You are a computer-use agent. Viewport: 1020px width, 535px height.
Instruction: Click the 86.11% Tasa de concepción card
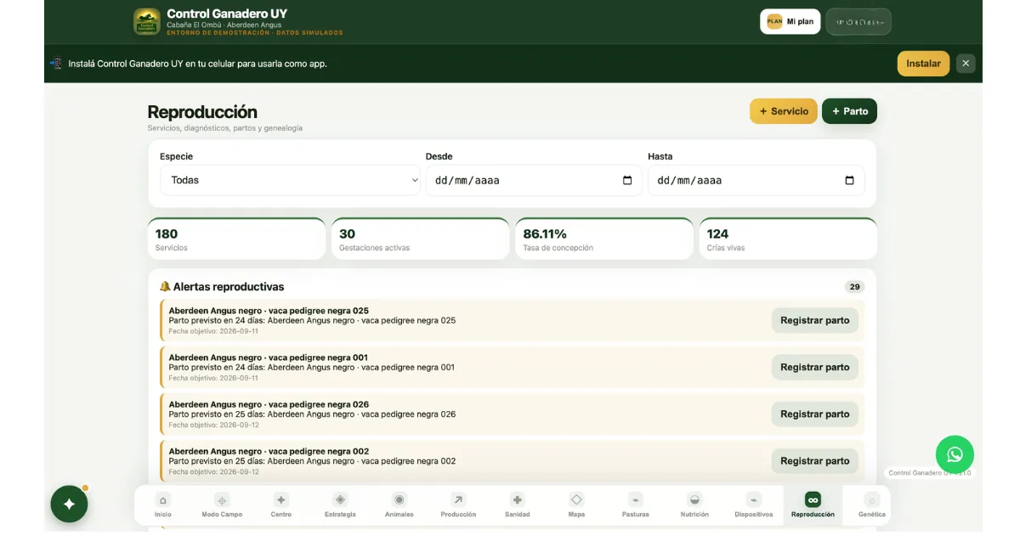click(x=604, y=239)
